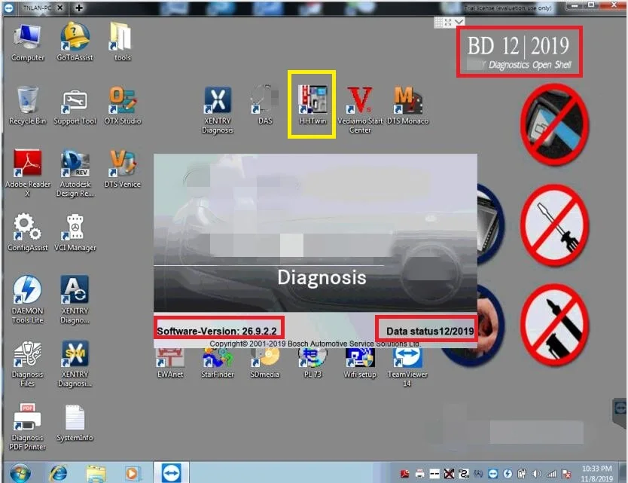Expand the TeamViewer toolbar chevron
Screen dimensions: 628x483
[459, 22]
